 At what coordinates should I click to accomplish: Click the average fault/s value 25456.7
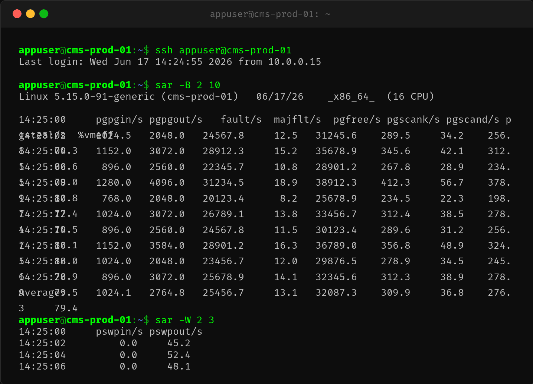pos(223,292)
